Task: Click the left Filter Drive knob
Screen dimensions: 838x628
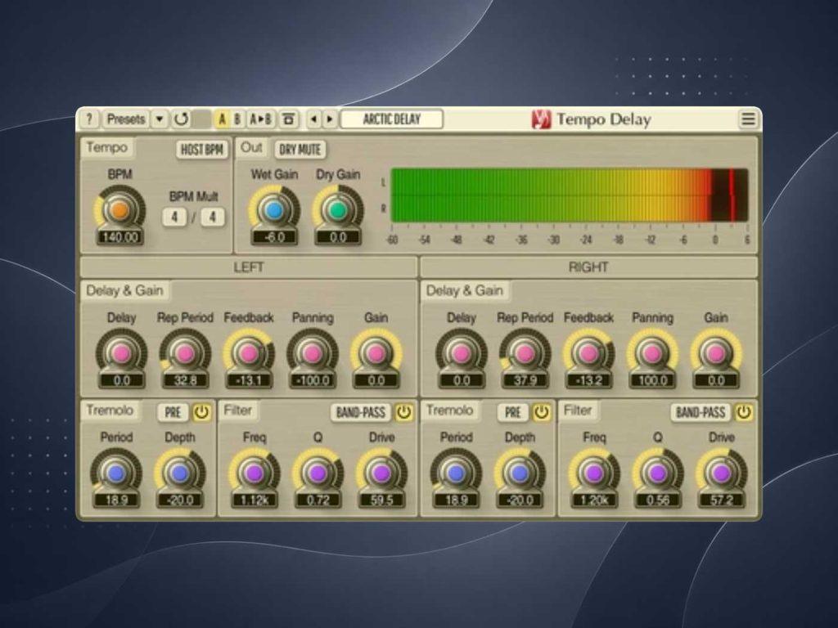Action: [381, 473]
